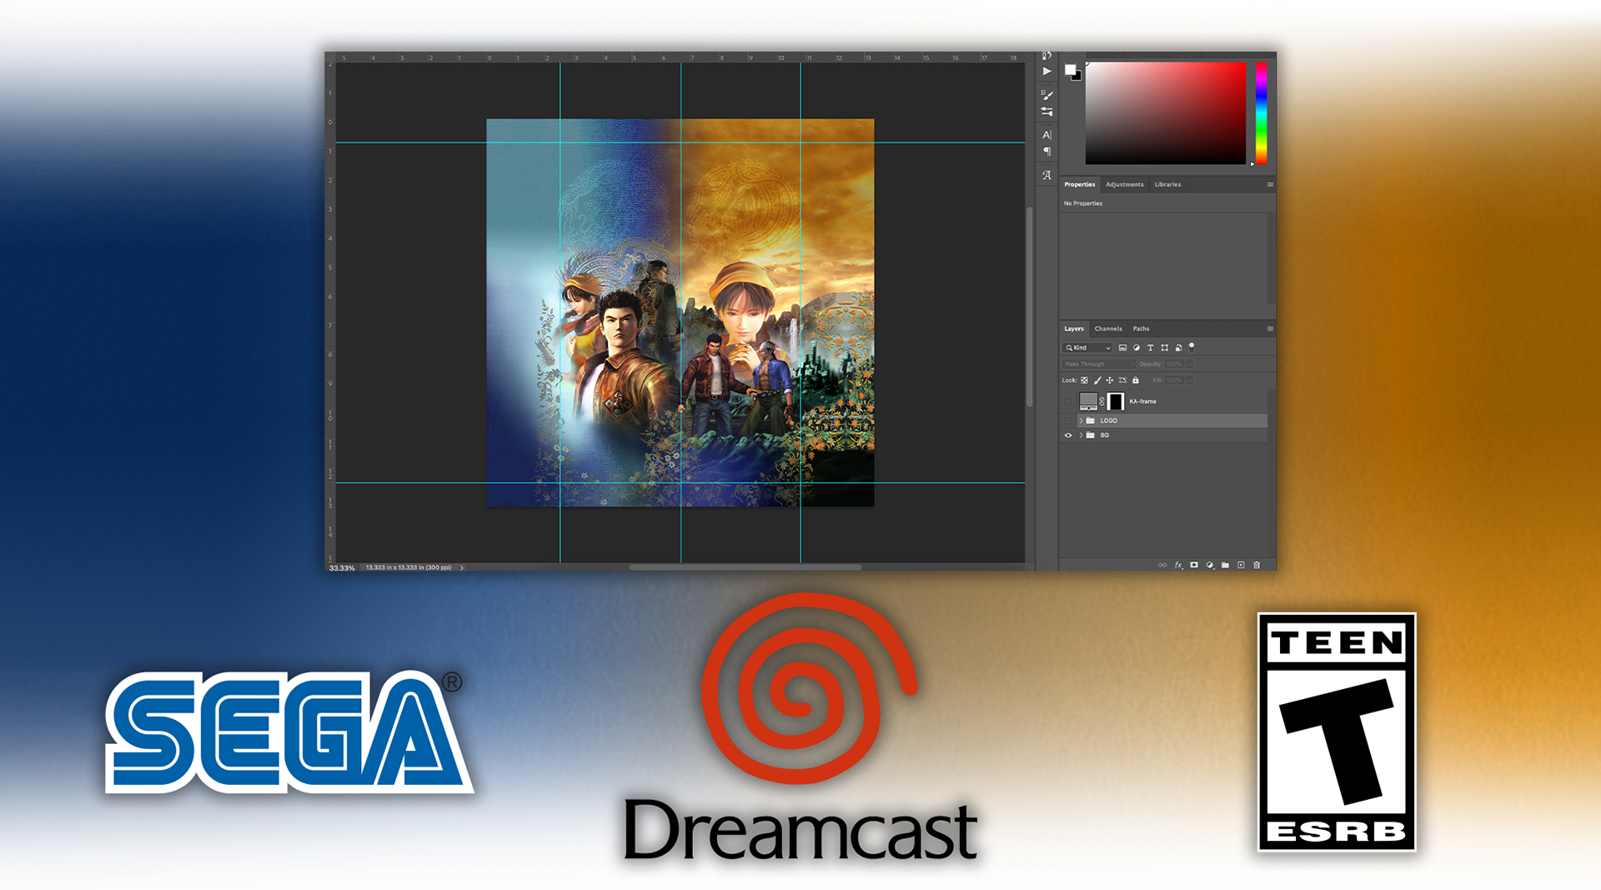Click the Lock transparent pixels icon

point(1084,380)
